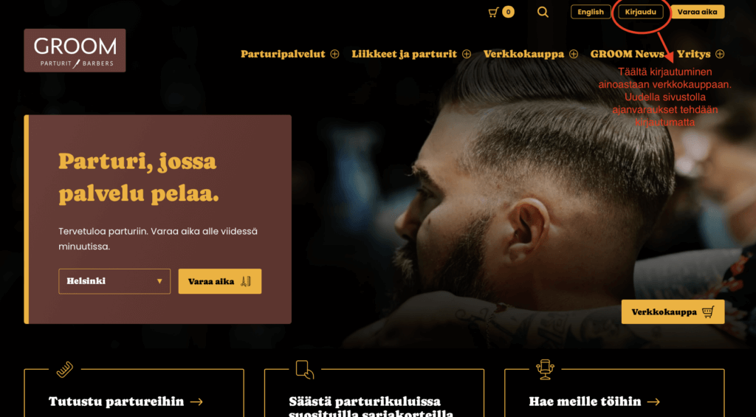Screen dimensions: 756x417
Task: Click the cart count badge showing 0
Action: pyautogui.click(x=508, y=12)
